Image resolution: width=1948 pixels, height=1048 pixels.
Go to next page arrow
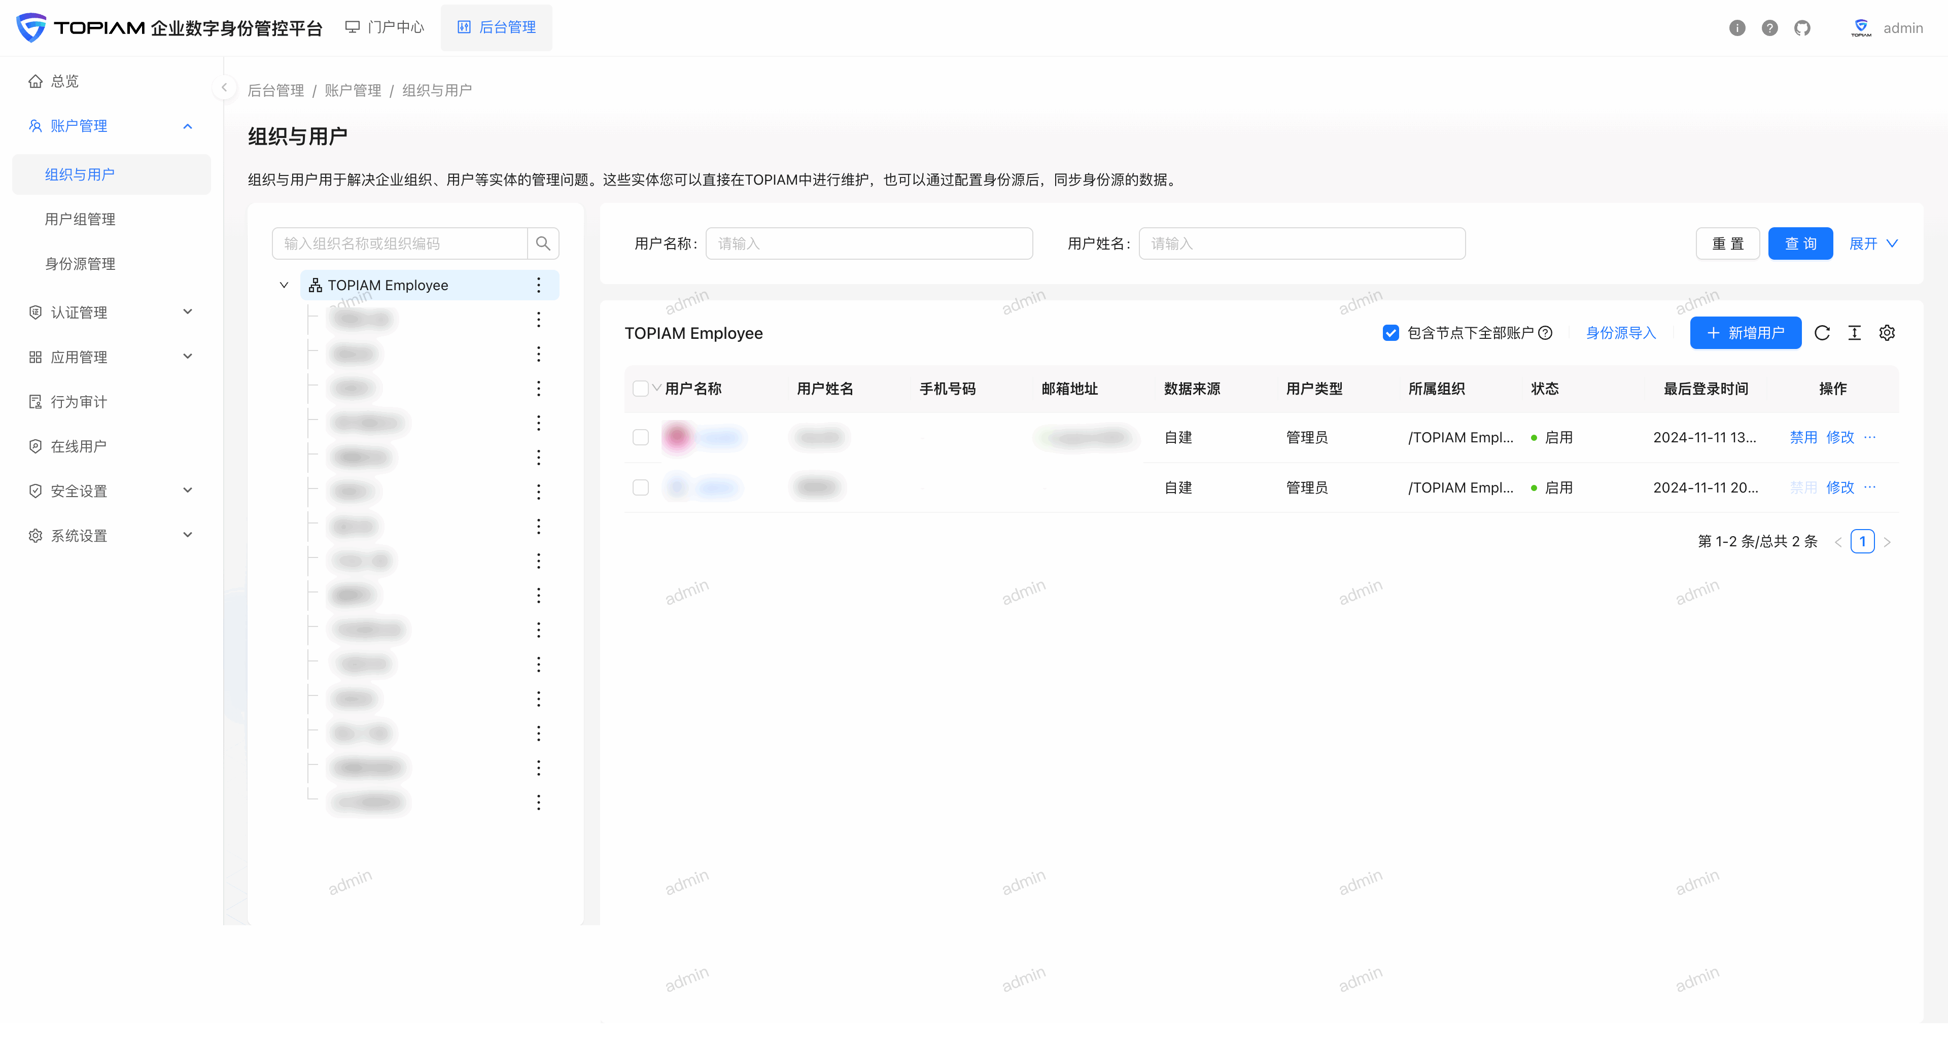pyautogui.click(x=1888, y=542)
